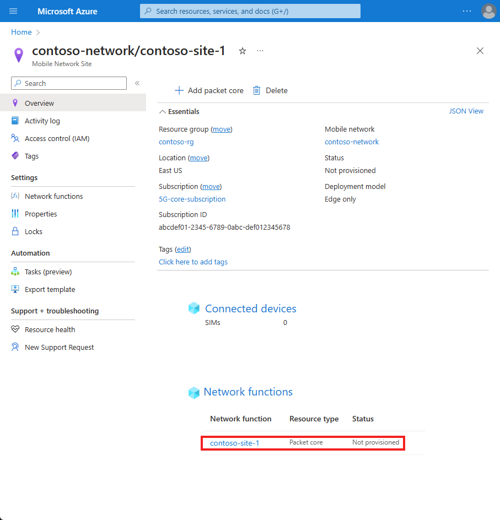
Task: Open the contoso-network mobile network link
Action: point(352,142)
